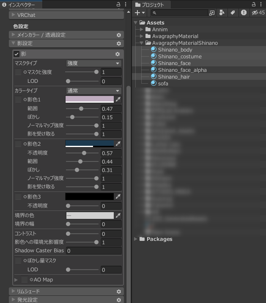Expand the VRChat section
Viewport: 266px width, 303px height.
tap(14, 15)
